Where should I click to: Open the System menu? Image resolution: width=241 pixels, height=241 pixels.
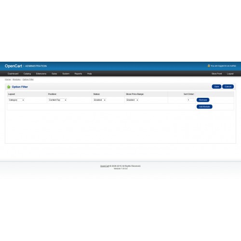point(66,74)
